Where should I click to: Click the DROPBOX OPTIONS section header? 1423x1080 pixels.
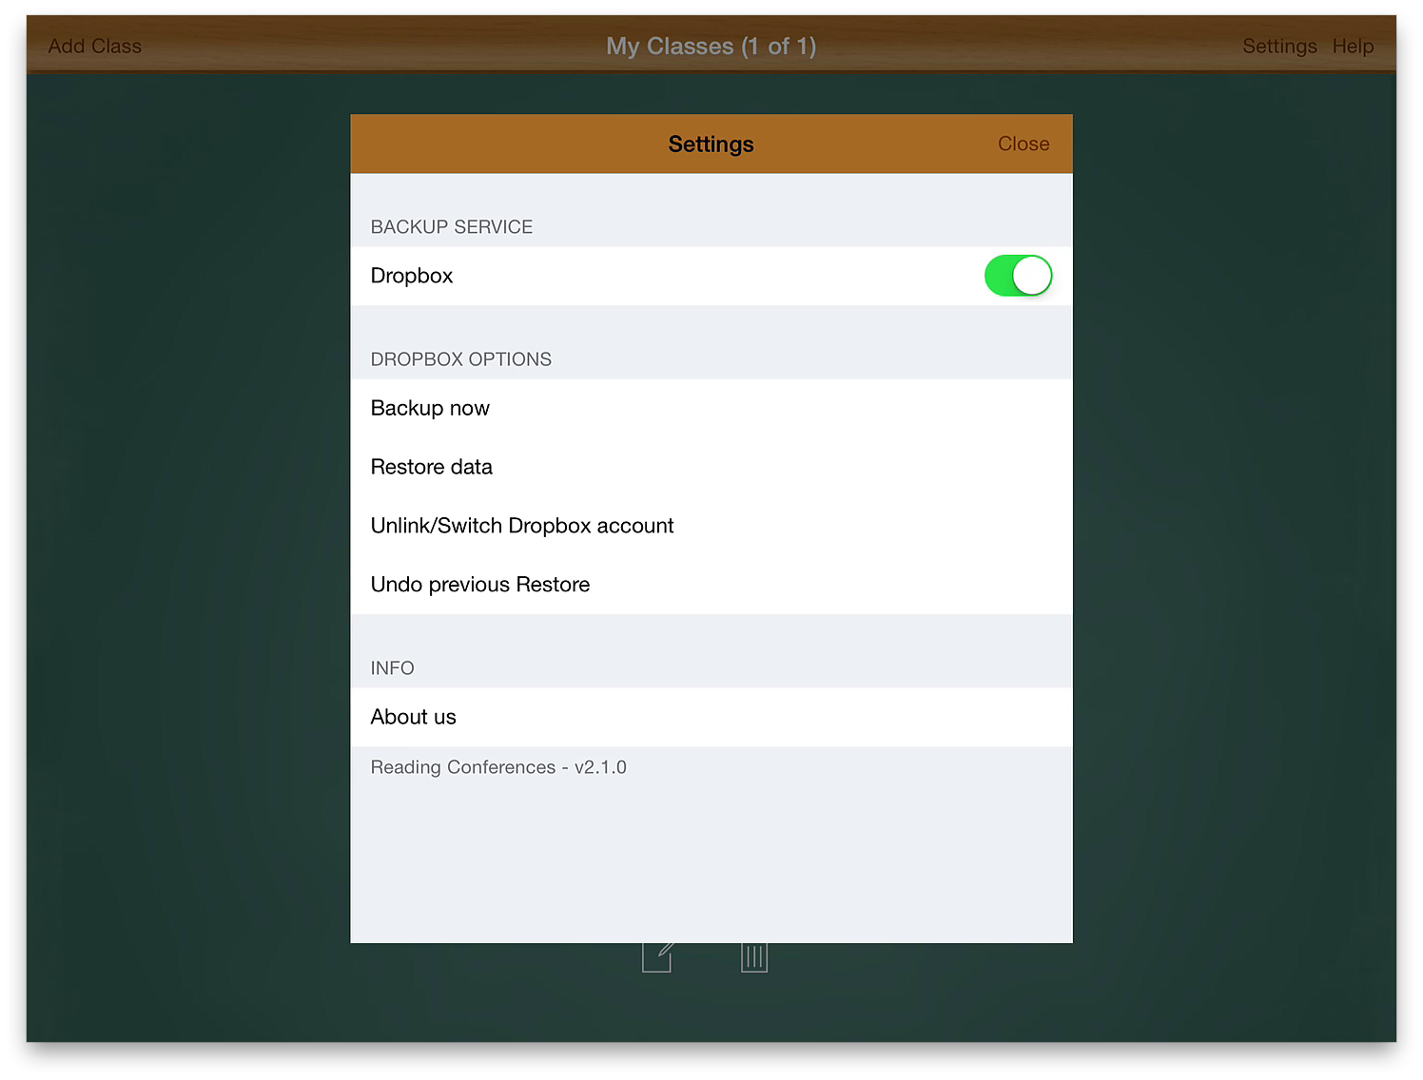[x=461, y=359]
